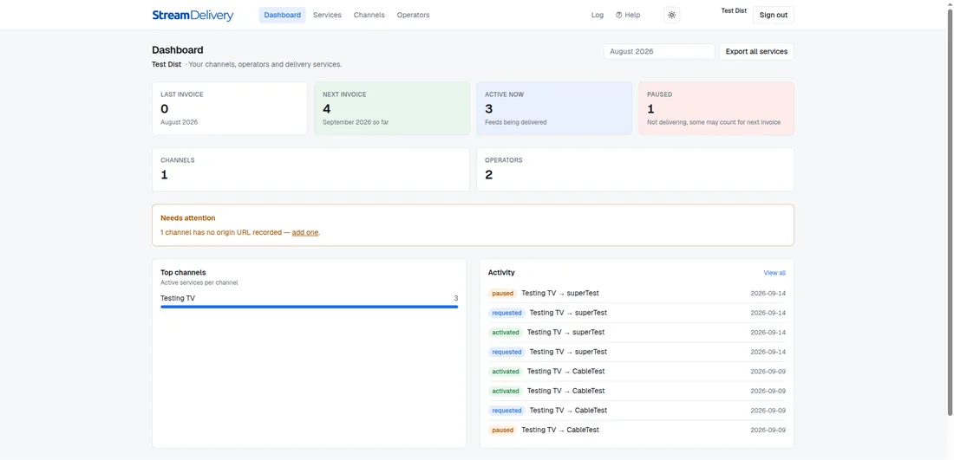The height and width of the screenshot is (460, 954).
Task: Open the Next Invoice card
Action: pos(392,108)
